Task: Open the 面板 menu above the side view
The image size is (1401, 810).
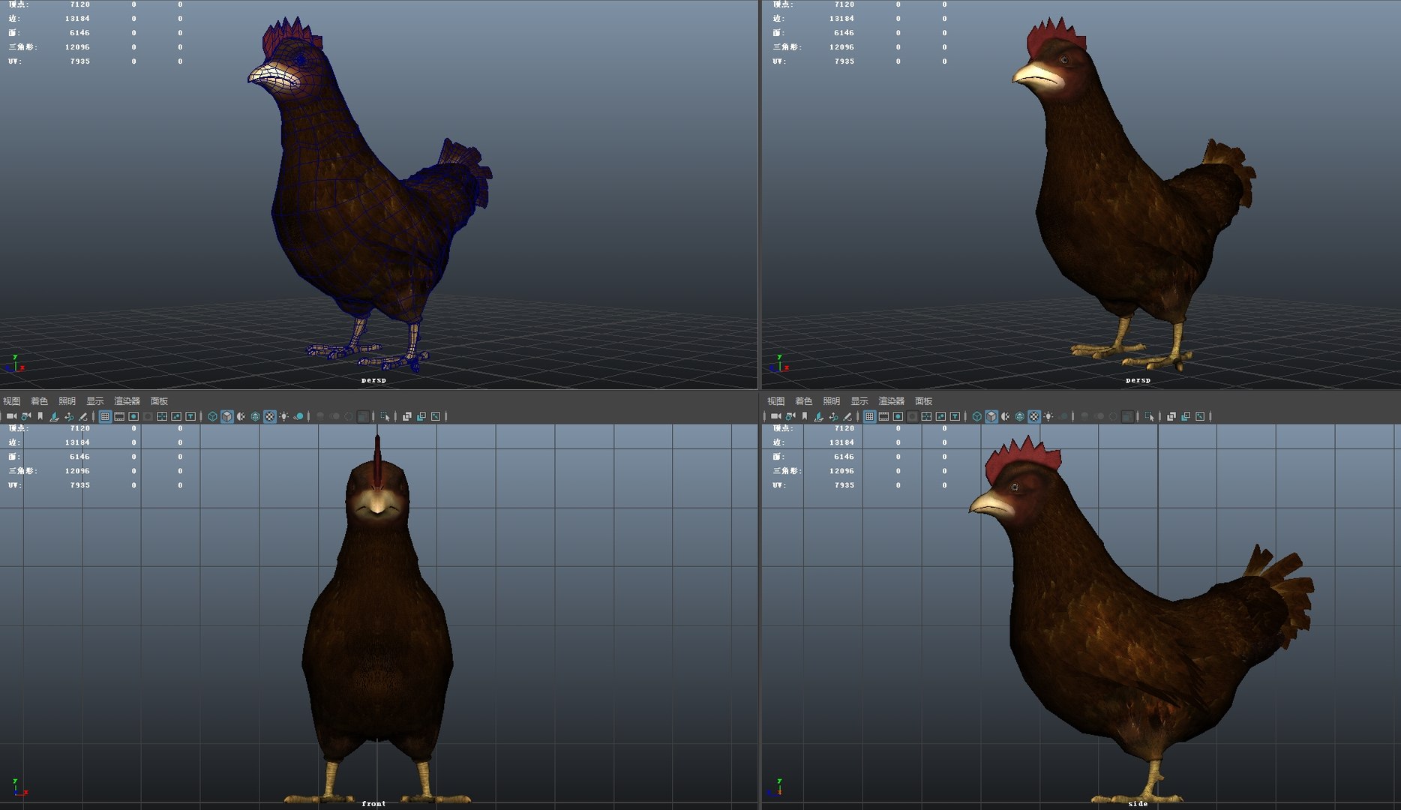Action: [x=924, y=401]
